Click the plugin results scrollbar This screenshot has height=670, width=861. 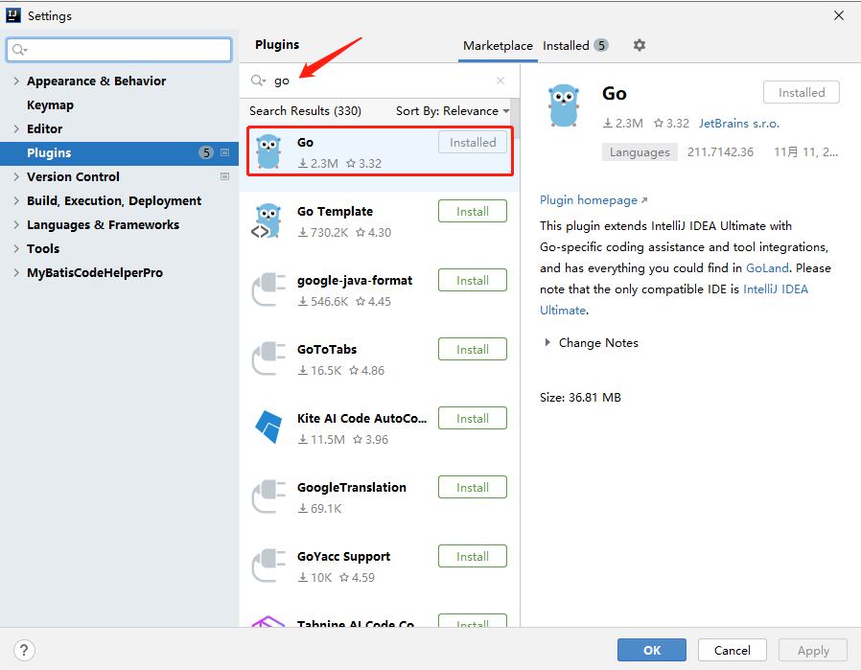(x=515, y=119)
